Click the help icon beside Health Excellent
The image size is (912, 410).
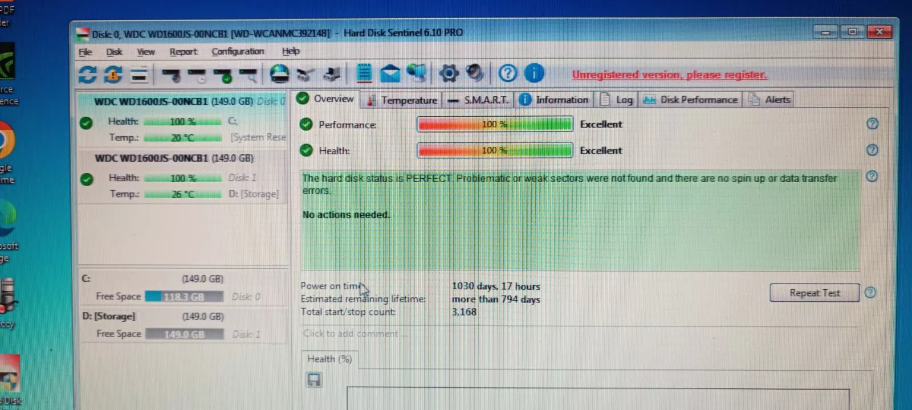pyautogui.click(x=872, y=150)
